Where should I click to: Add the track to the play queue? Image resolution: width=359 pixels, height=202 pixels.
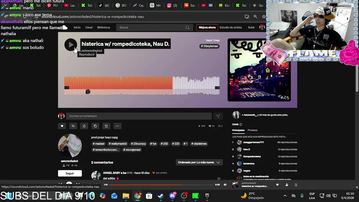coord(106,126)
